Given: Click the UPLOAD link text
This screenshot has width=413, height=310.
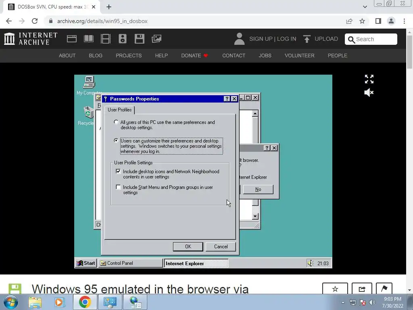Looking at the screenshot, I should tap(326, 39).
